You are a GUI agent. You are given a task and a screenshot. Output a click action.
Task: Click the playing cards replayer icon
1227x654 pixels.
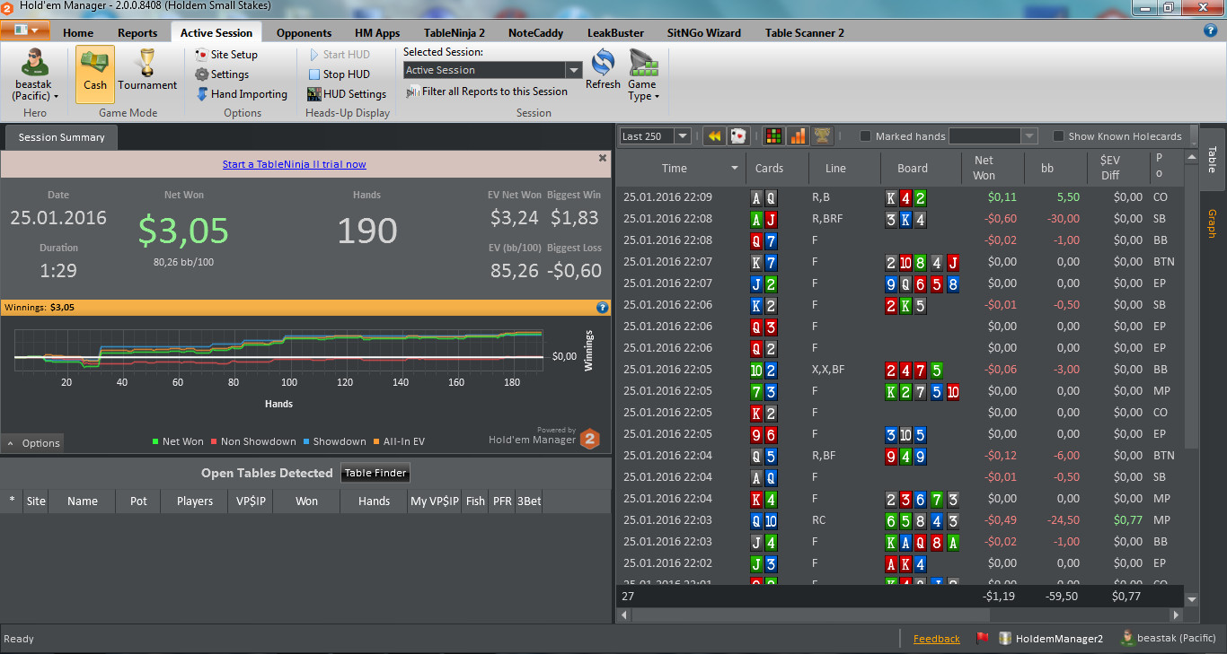[x=738, y=136]
